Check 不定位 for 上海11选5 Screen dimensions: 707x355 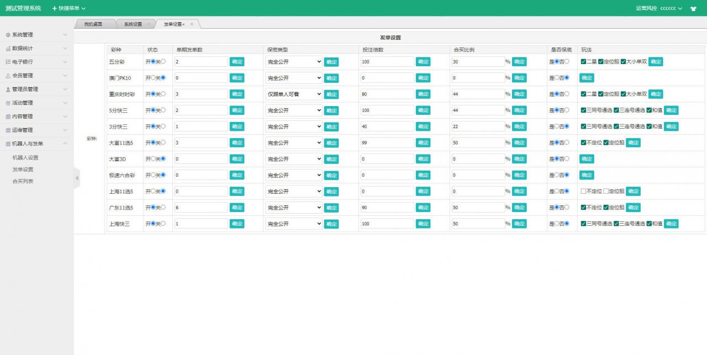pos(583,192)
